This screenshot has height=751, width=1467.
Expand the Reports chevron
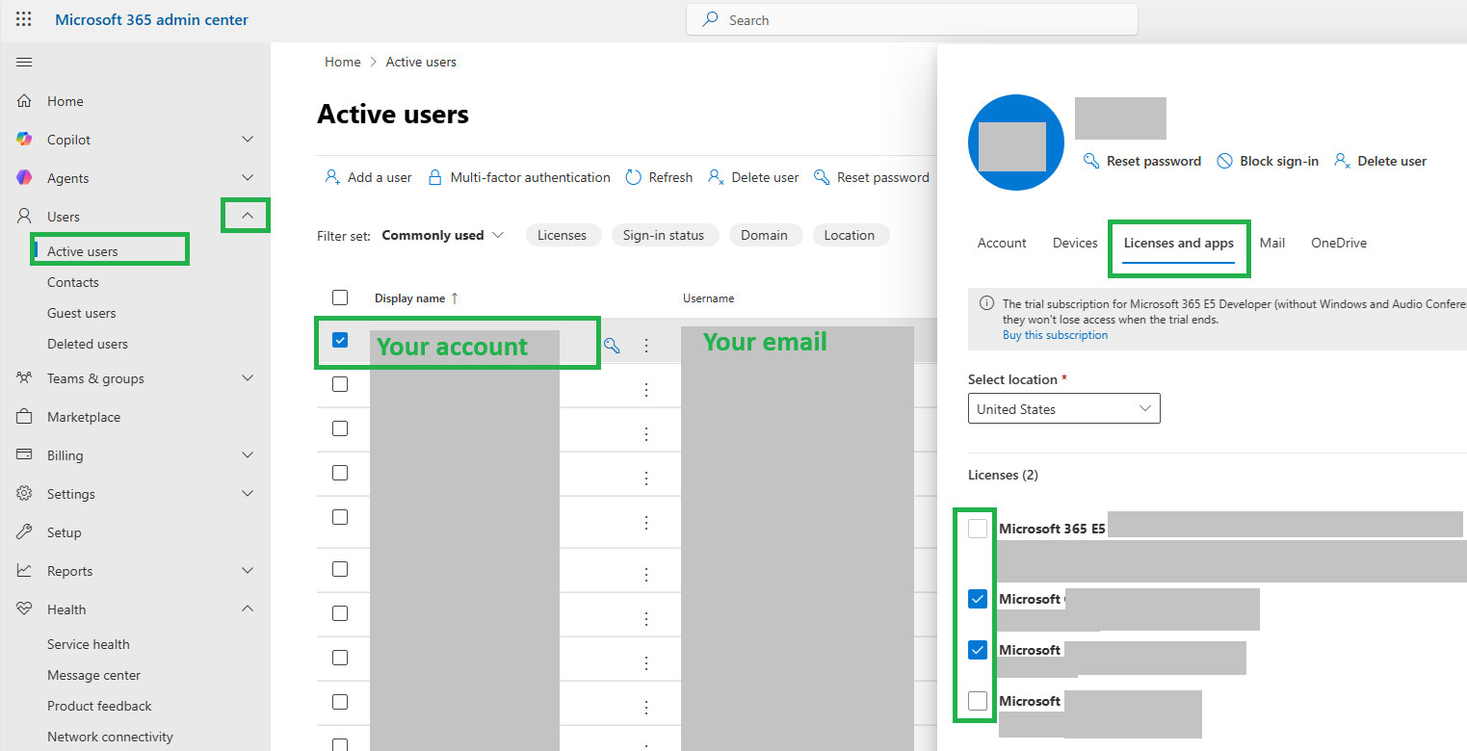pos(248,571)
